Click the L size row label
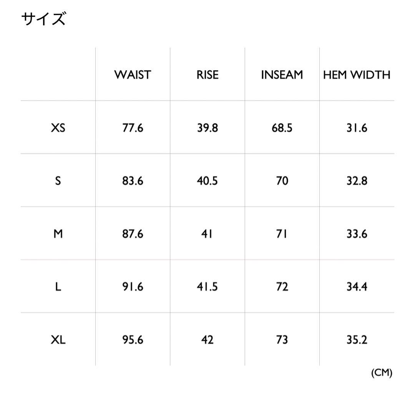The width and height of the screenshot is (415, 394). point(58,287)
